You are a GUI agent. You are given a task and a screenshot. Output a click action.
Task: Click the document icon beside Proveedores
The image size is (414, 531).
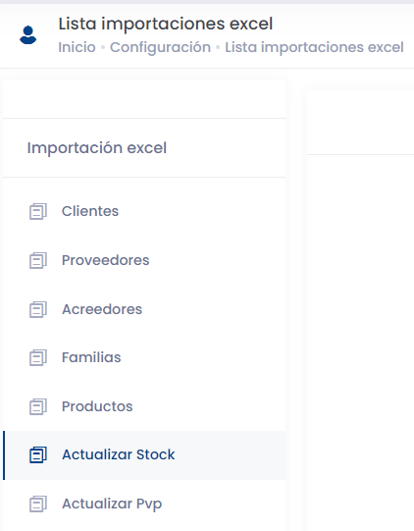point(38,260)
